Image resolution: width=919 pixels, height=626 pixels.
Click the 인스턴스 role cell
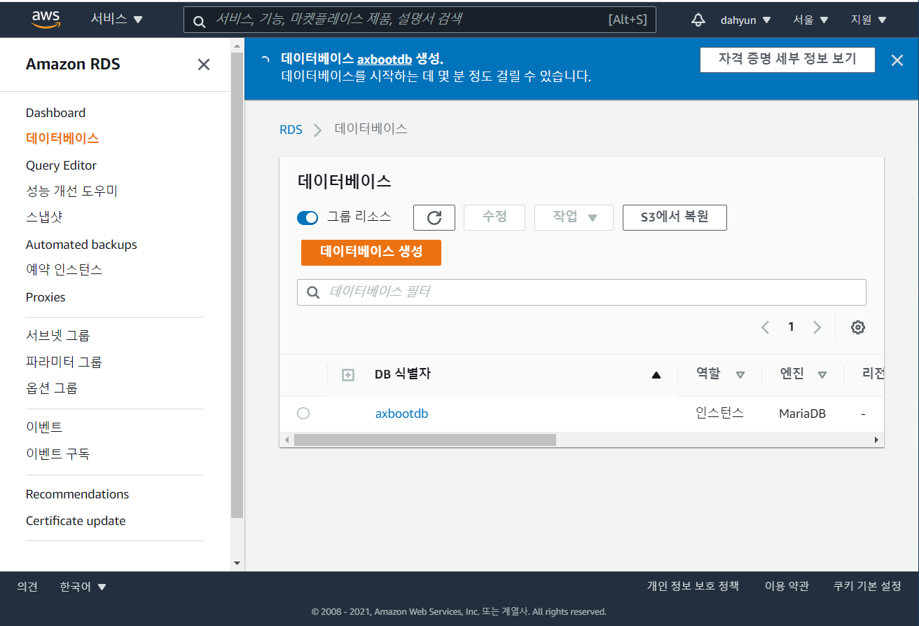[x=719, y=414]
